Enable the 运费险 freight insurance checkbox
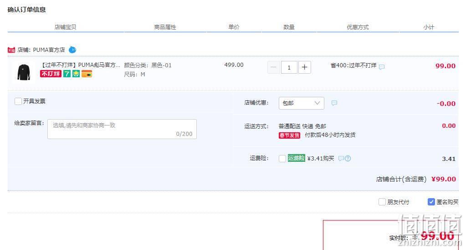 point(282,159)
